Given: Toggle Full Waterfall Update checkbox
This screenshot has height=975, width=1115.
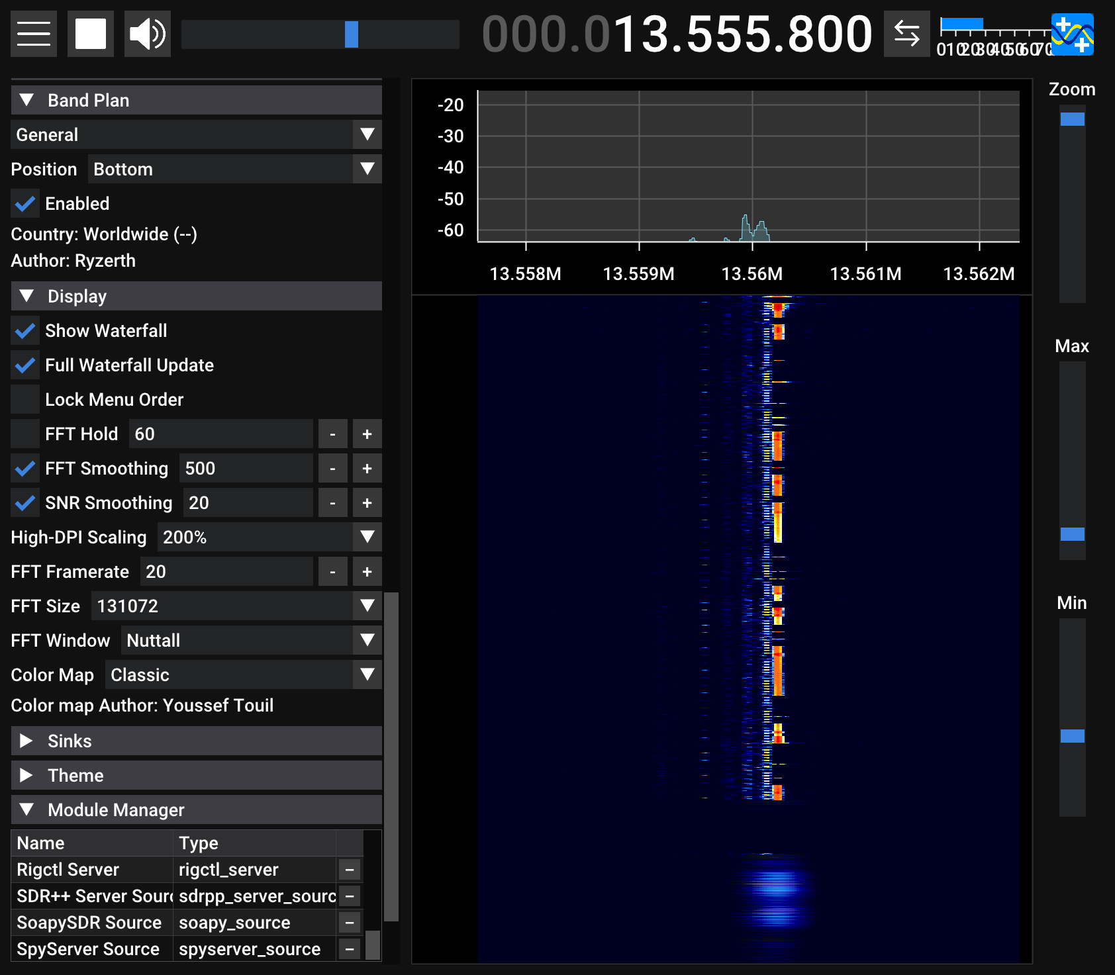Looking at the screenshot, I should tap(25, 365).
